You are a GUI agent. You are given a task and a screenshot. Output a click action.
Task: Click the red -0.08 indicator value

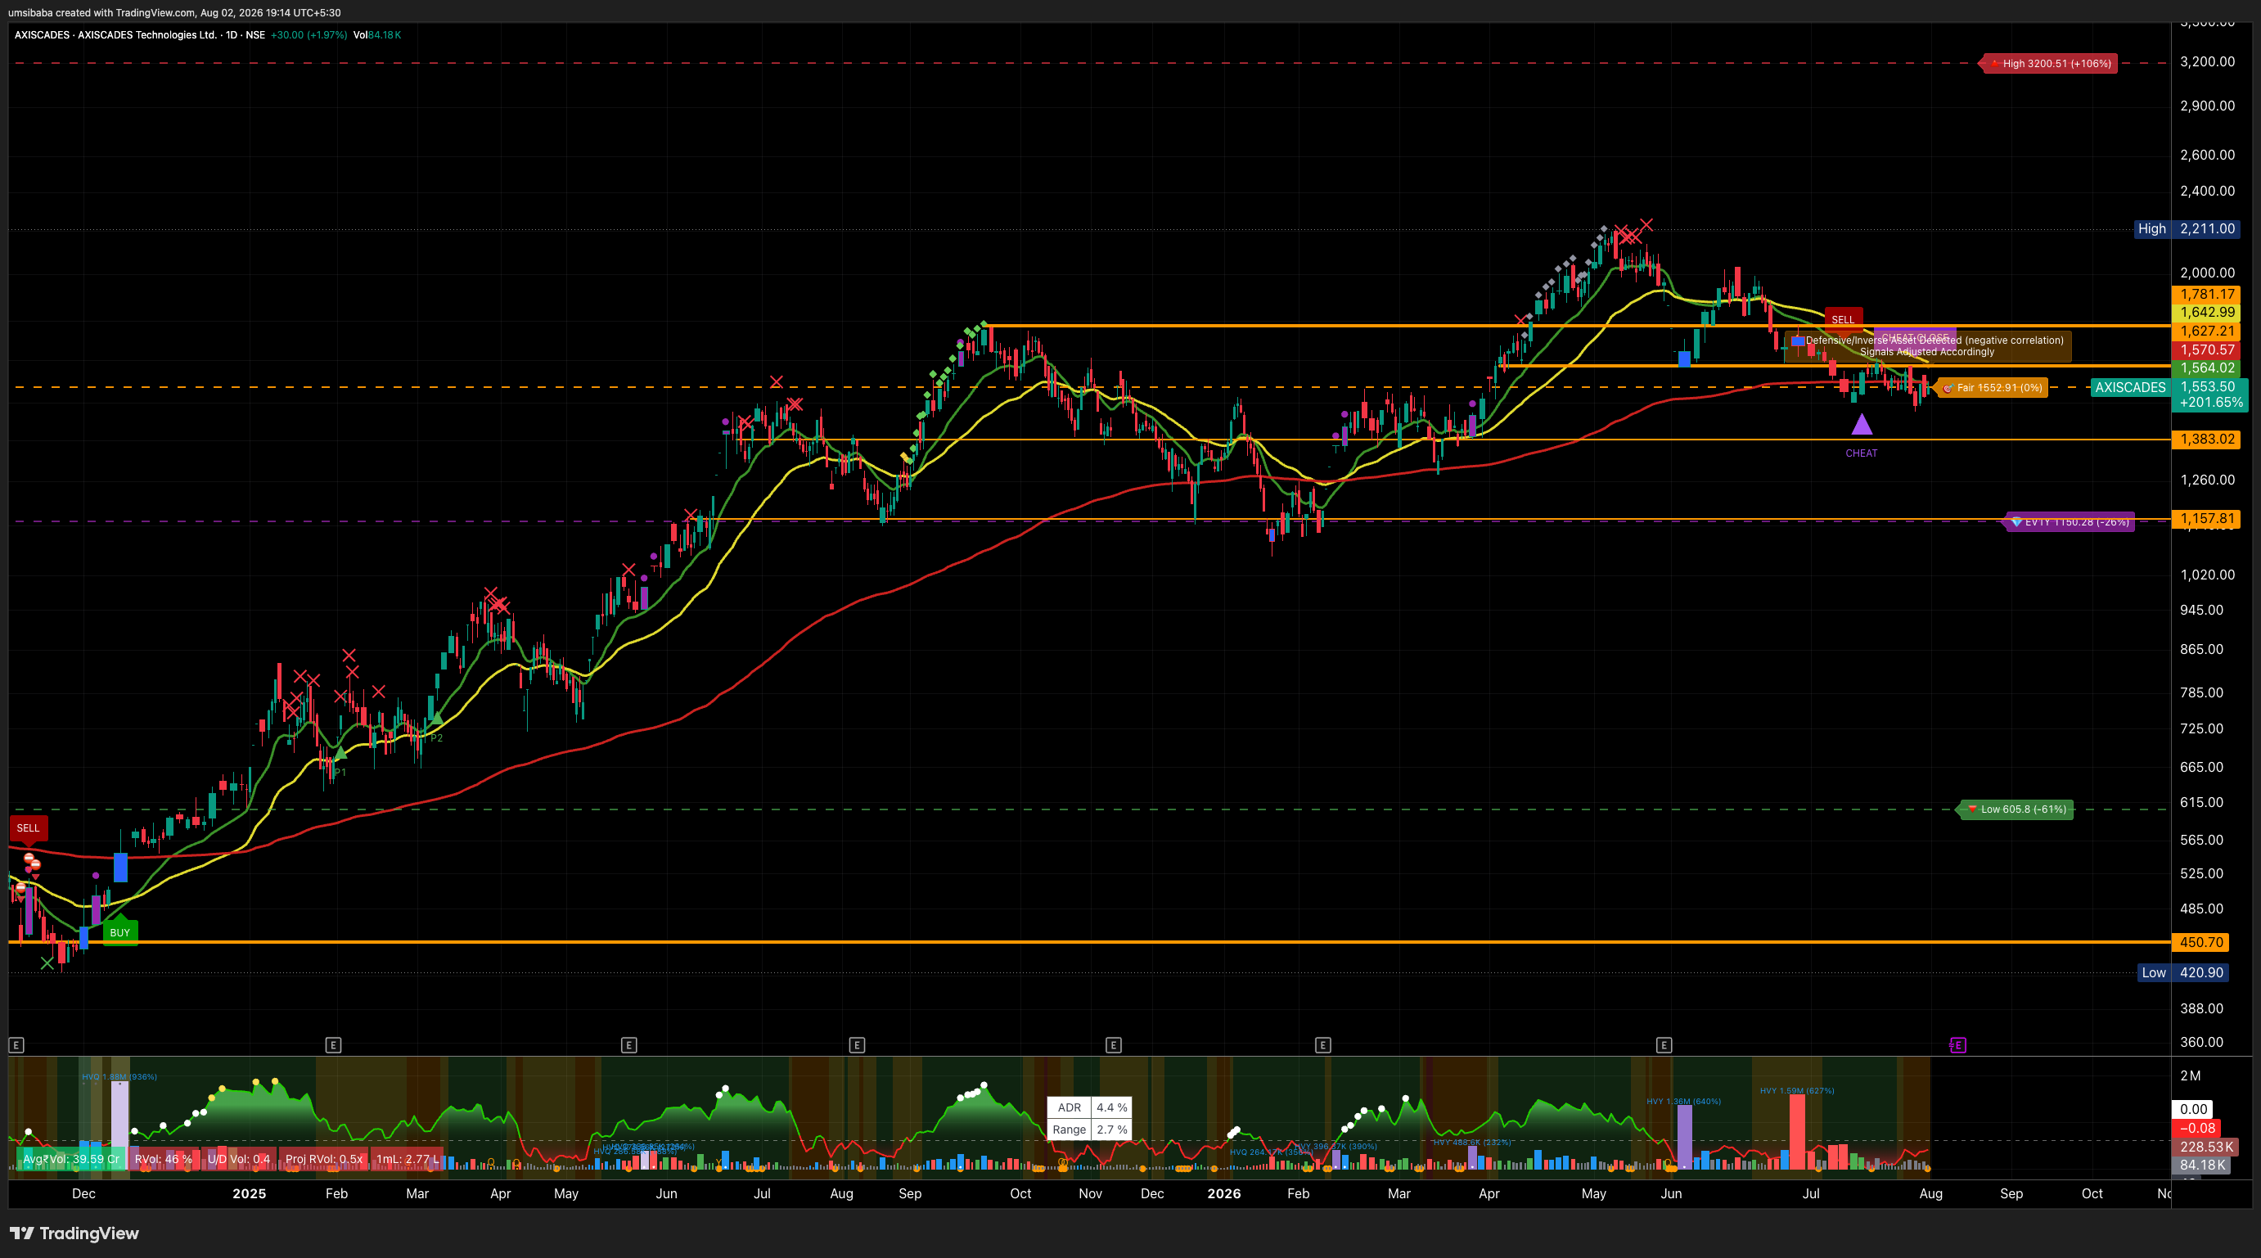[x=2197, y=1129]
